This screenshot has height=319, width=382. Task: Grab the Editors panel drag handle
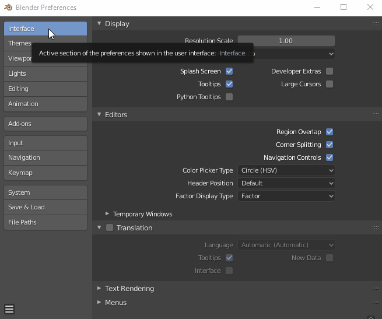click(375, 115)
